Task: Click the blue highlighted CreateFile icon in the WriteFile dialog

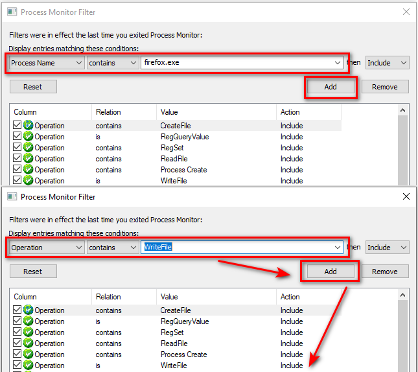Action: click(x=28, y=310)
